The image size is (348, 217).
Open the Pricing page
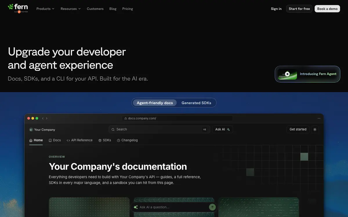(128, 9)
